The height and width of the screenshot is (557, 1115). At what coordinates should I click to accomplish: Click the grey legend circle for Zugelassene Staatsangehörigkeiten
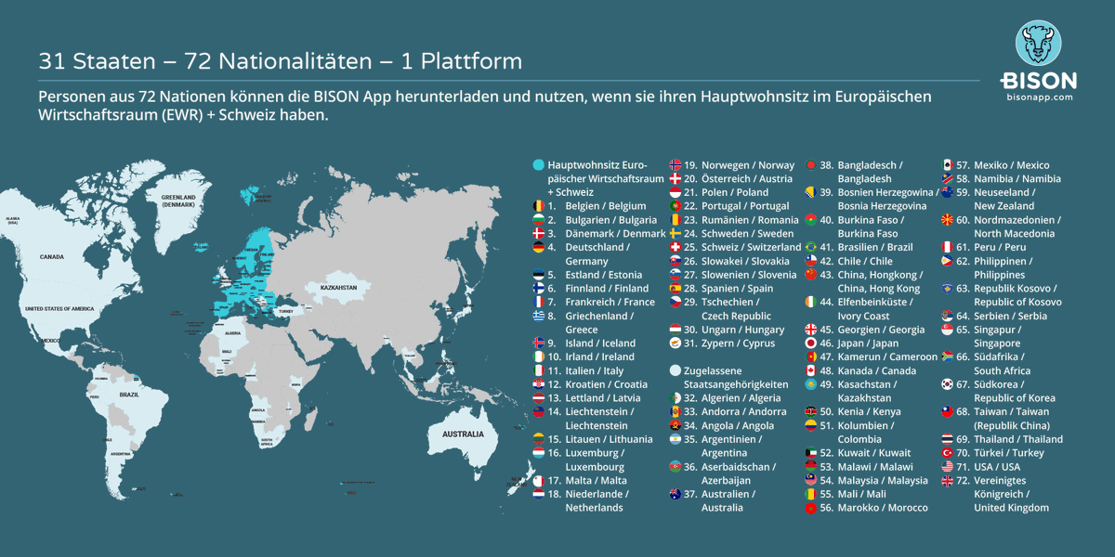(676, 370)
